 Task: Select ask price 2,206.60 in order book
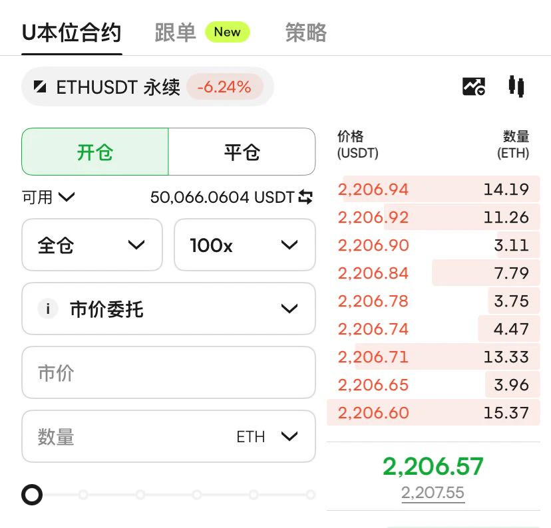coord(373,412)
